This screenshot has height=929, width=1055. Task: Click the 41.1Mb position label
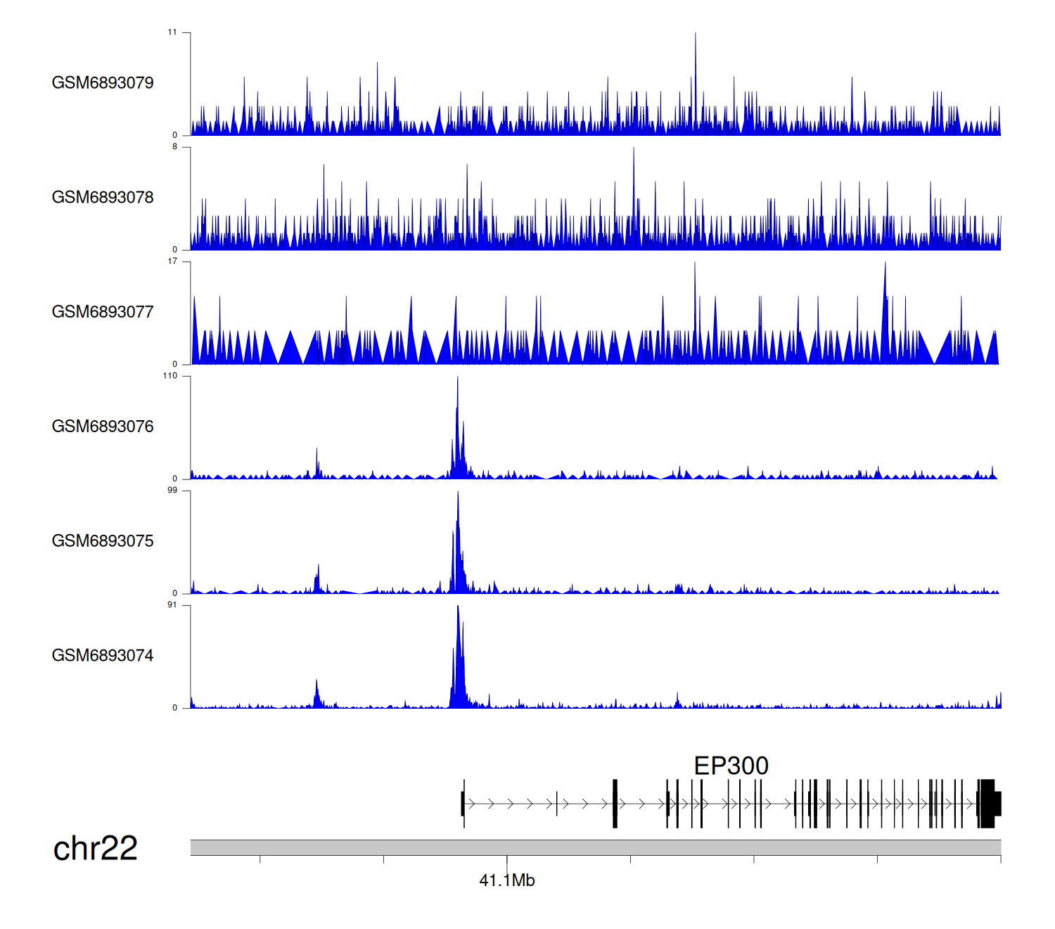506,880
